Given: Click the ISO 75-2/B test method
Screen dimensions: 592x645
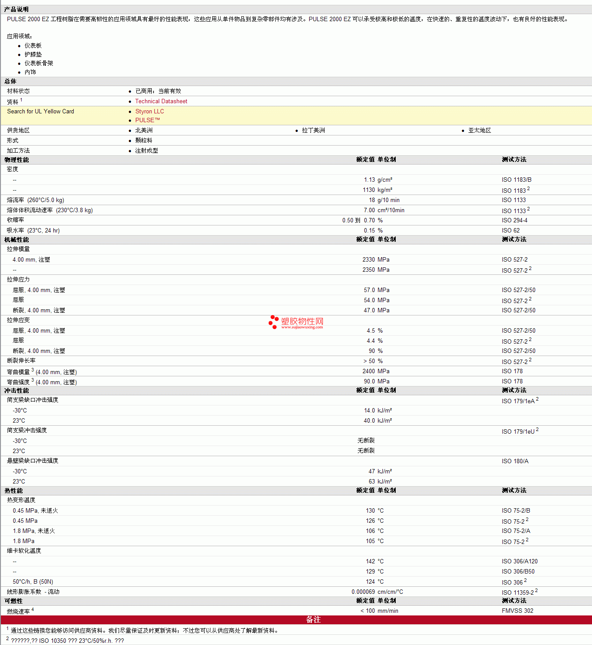Looking at the screenshot, I should click(x=516, y=510).
